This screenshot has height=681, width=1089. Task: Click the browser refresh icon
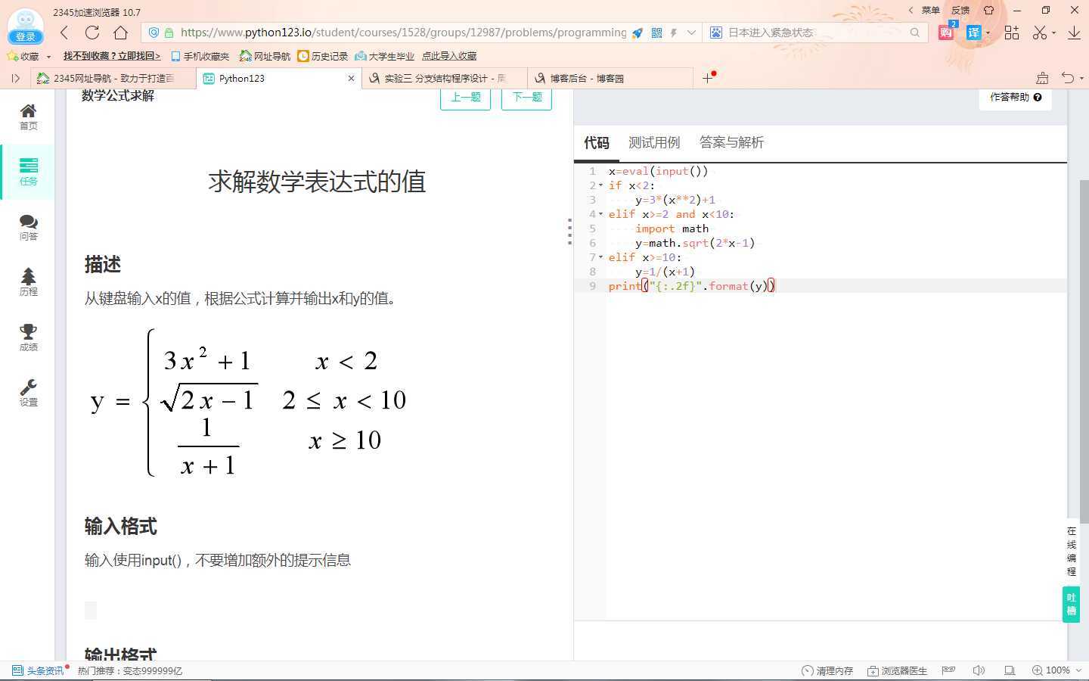(x=92, y=33)
